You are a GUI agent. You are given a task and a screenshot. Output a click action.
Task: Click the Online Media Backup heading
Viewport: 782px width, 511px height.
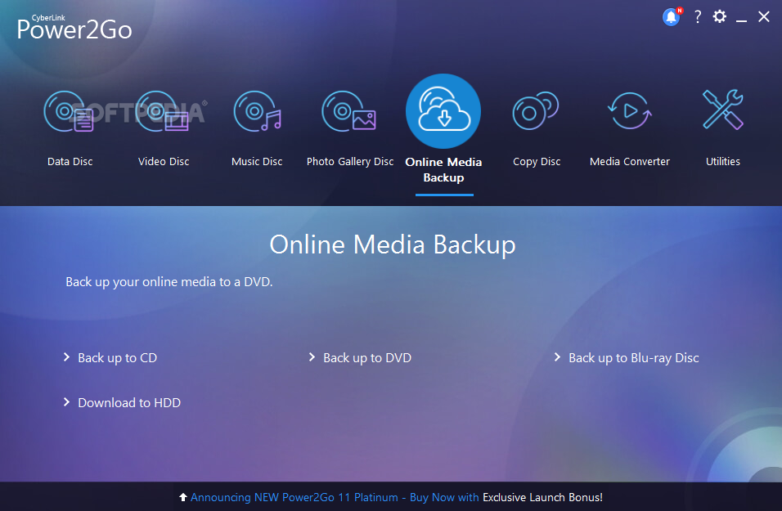tap(393, 244)
